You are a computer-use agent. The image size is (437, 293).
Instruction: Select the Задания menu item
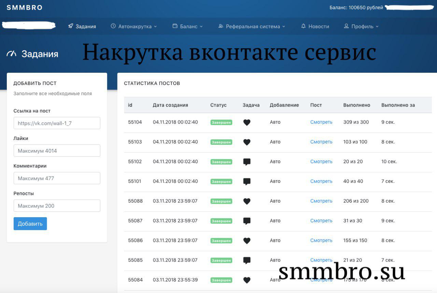[x=86, y=26]
